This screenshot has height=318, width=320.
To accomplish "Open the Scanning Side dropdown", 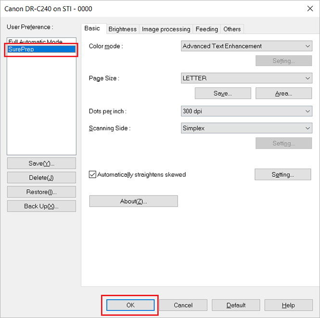I will 246,128.
